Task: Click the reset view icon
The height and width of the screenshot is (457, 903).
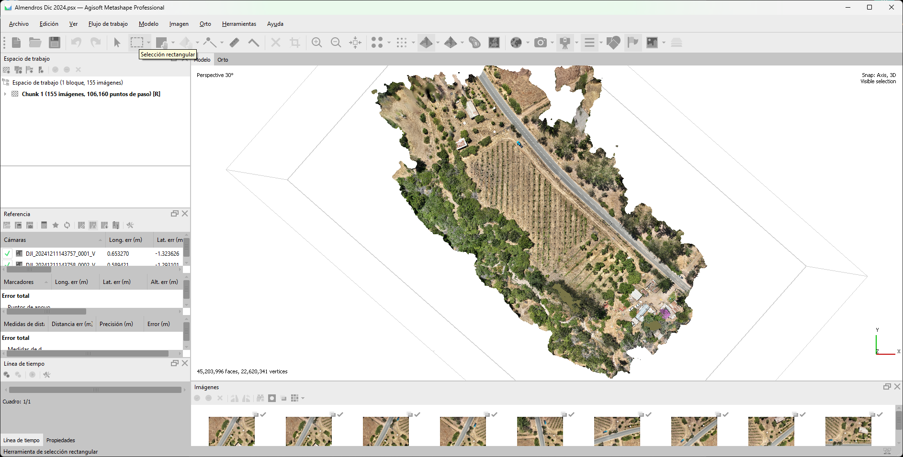Action: point(355,43)
